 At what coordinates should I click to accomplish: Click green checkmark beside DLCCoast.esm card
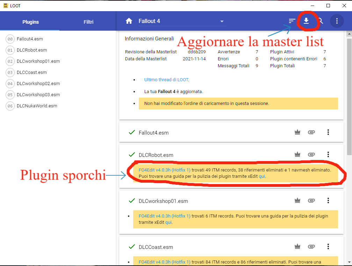tap(132, 247)
